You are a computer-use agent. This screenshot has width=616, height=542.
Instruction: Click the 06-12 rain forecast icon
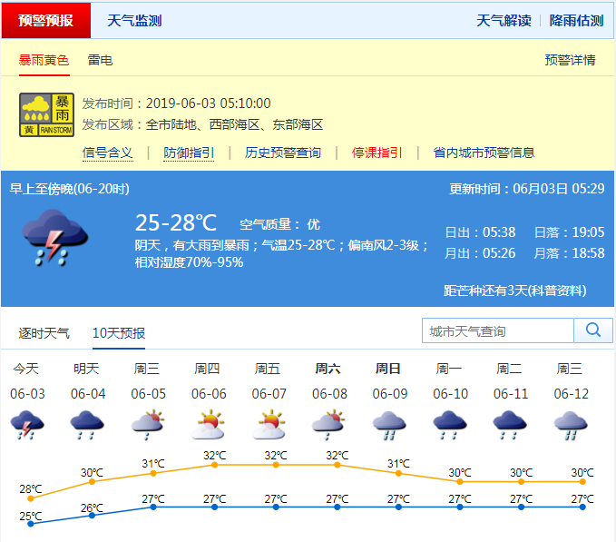click(571, 423)
